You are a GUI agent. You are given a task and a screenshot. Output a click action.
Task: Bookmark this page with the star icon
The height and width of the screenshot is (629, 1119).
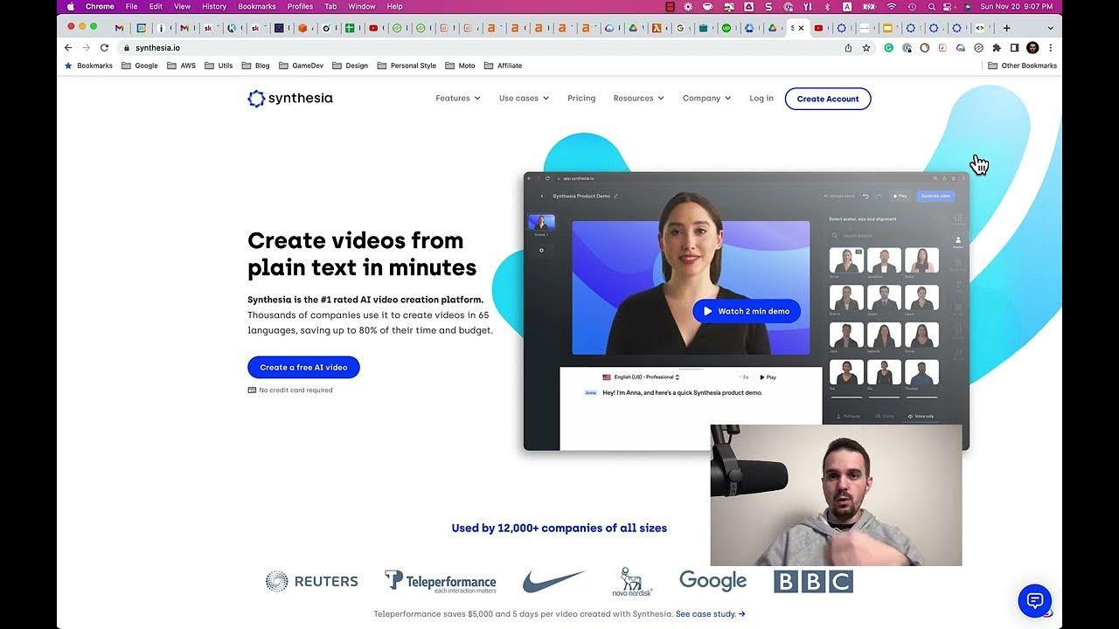point(866,48)
